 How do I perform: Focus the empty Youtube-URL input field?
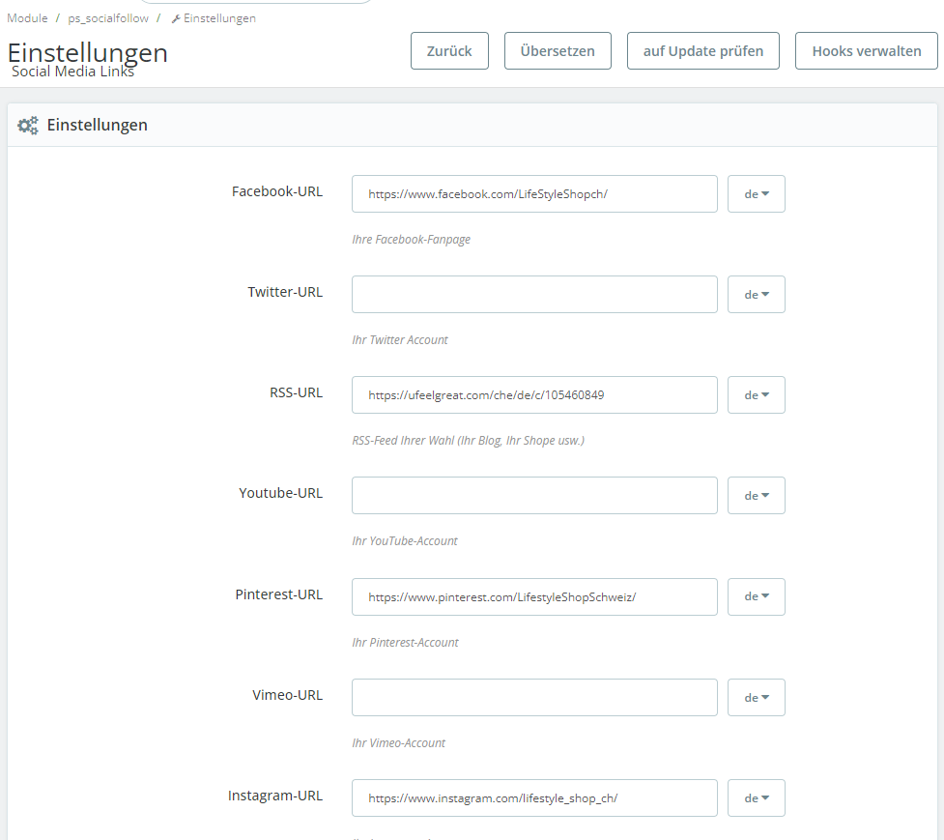pyautogui.click(x=534, y=496)
